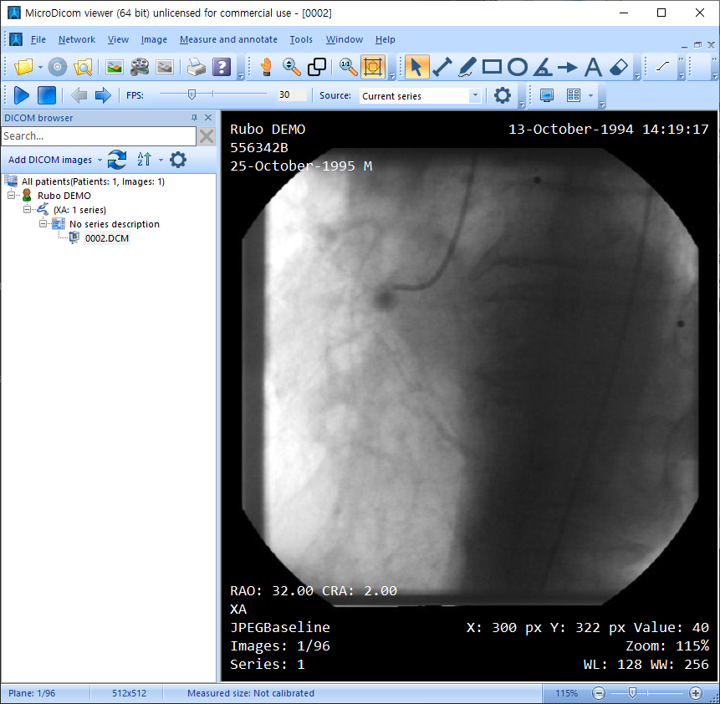This screenshot has height=704, width=720.
Task: Stop the series playback
Action: [x=46, y=95]
